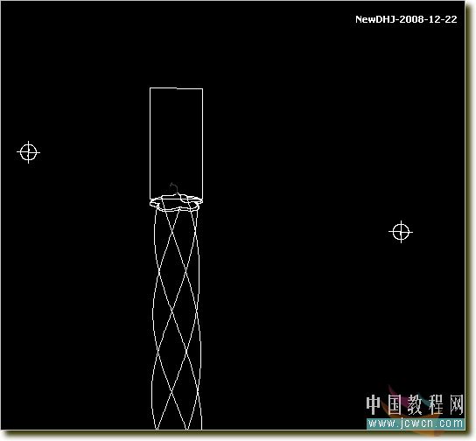Select the right crosshair target marker
The height and width of the screenshot is (441, 476).
[401, 232]
